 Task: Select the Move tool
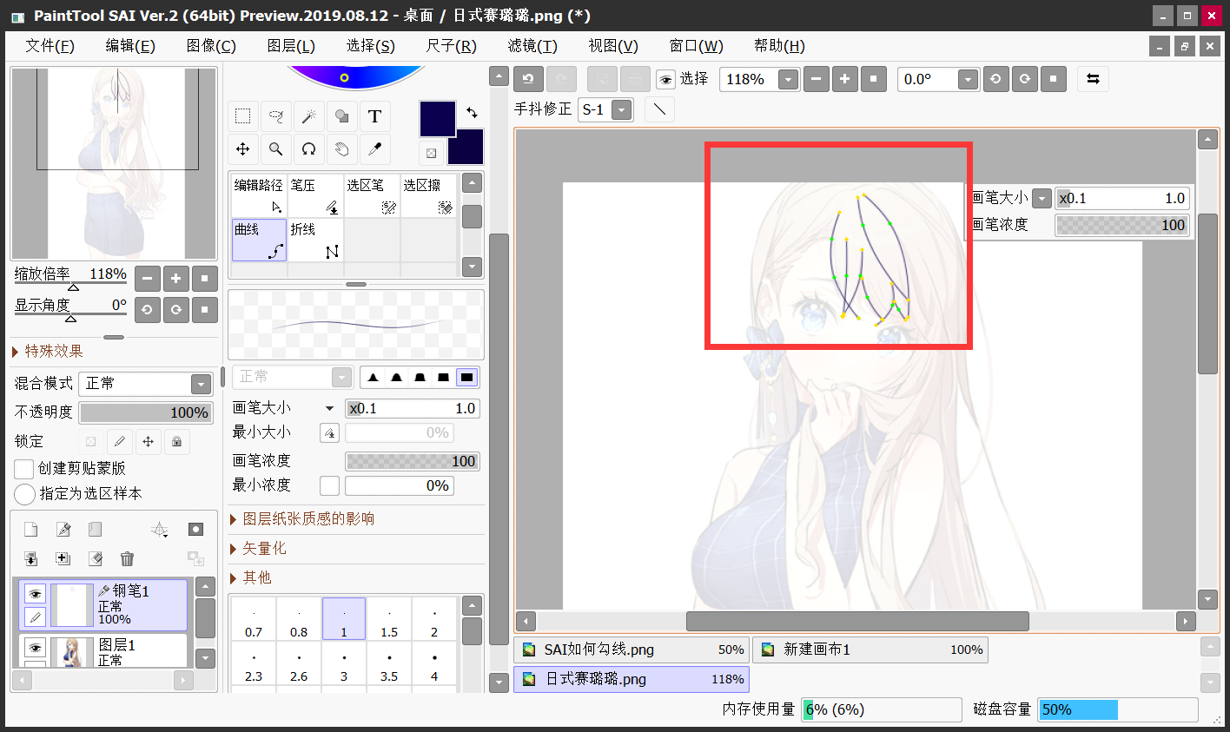(243, 149)
